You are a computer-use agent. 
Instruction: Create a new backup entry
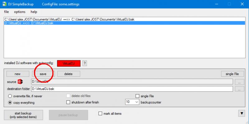point(18,74)
